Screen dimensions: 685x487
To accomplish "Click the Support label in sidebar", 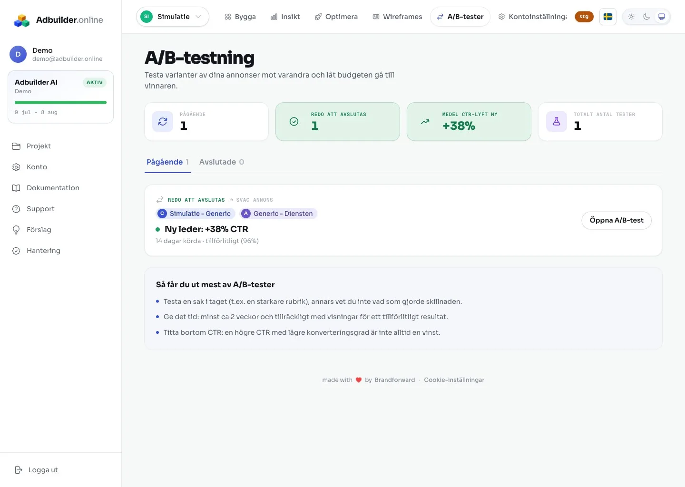I will point(40,209).
